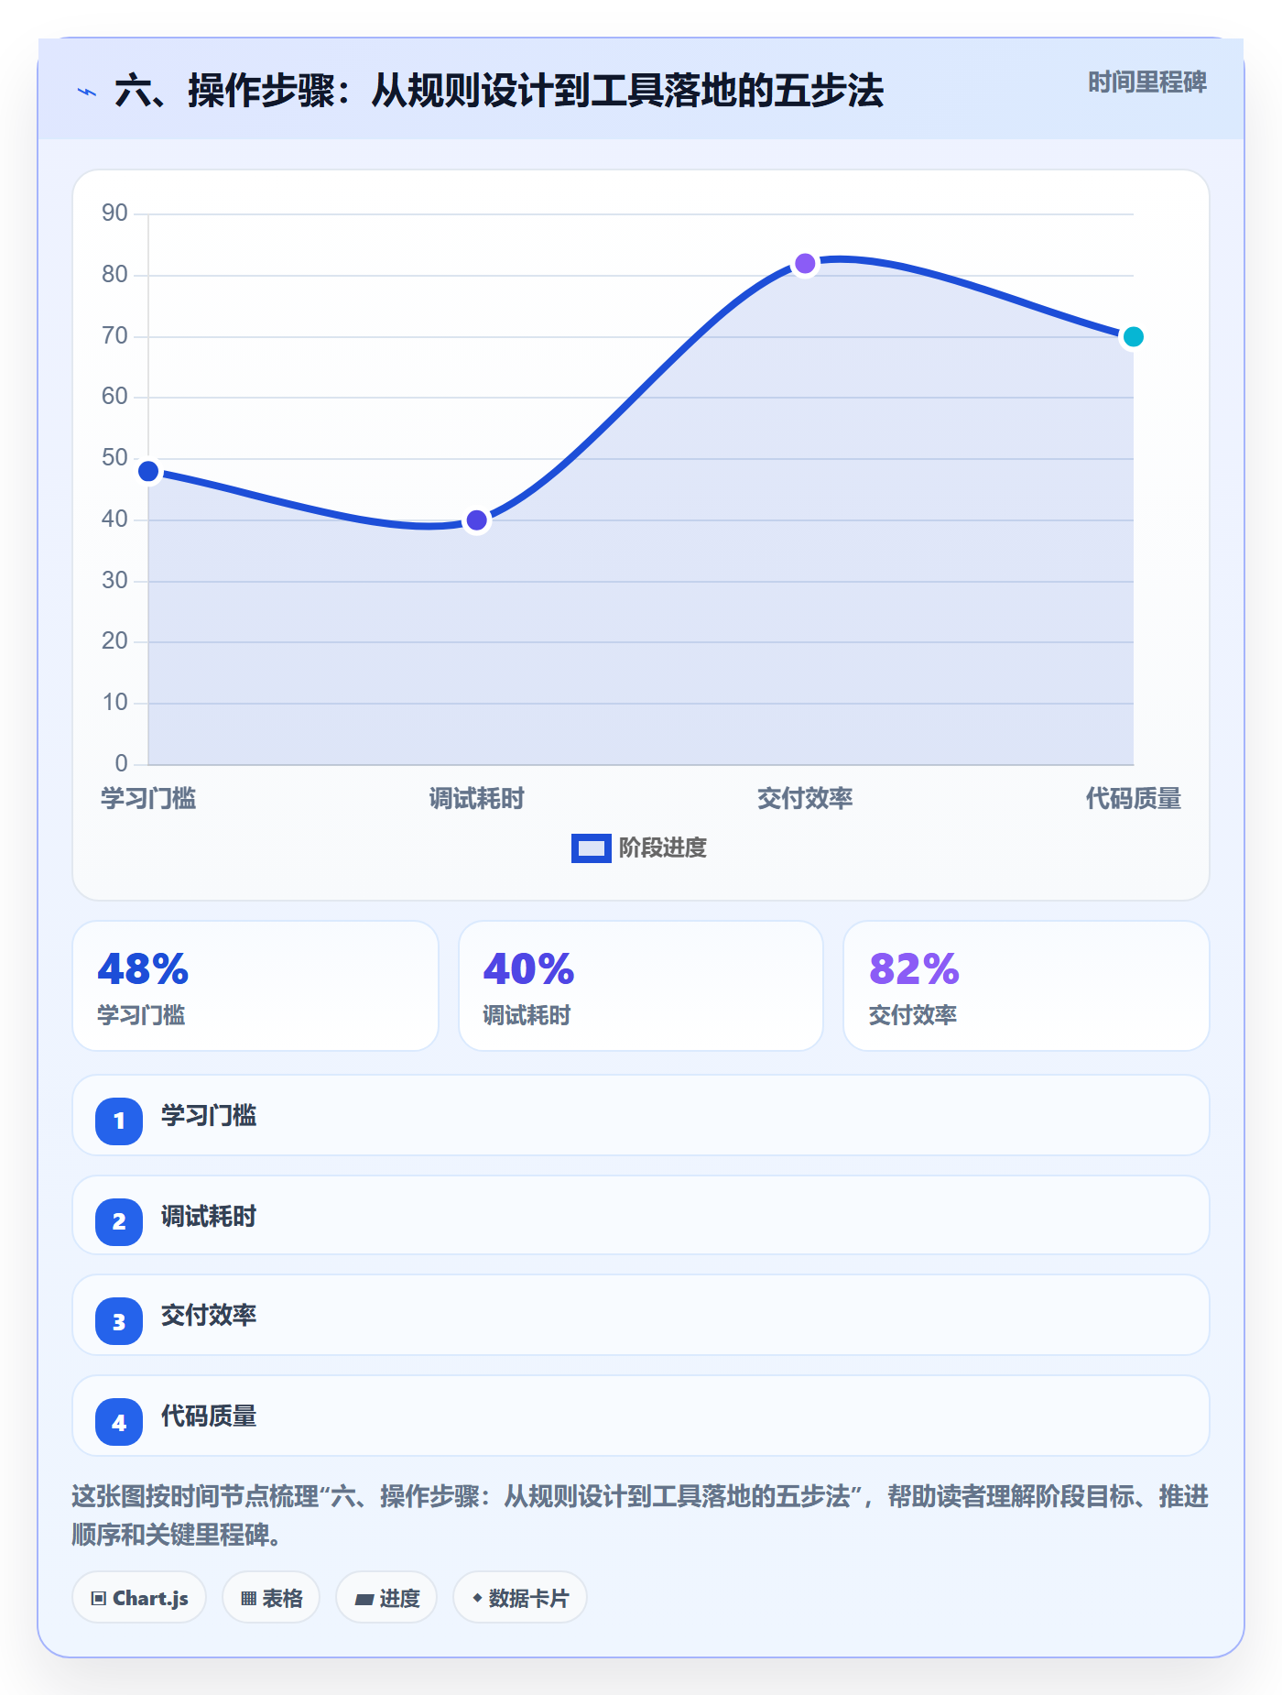
Task: Select the 进度 tag chip
Action: click(x=386, y=1598)
